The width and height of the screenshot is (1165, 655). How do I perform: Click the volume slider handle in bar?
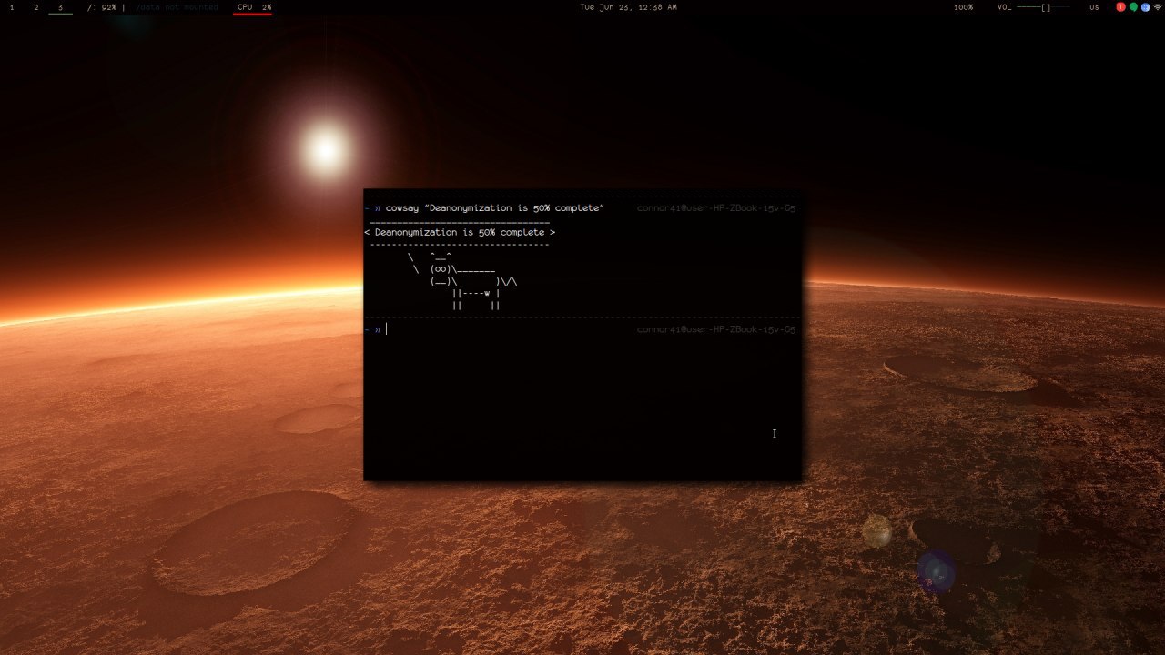tap(1046, 7)
